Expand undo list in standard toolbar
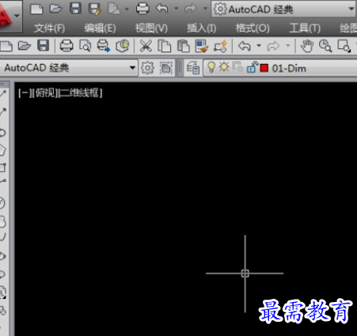 259,46
